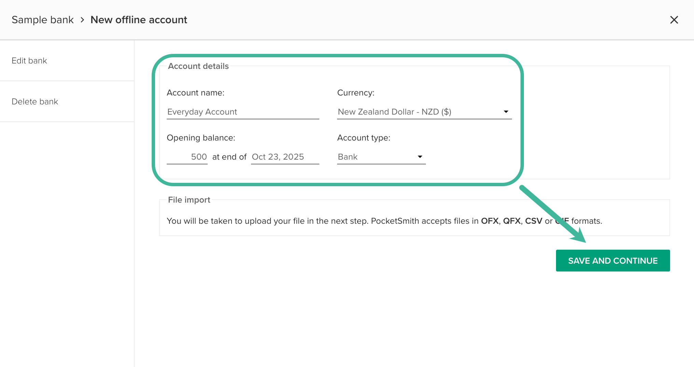This screenshot has height=367, width=694.
Task: Click the breadcrumb chevron after Sample bank
Action: [82, 20]
